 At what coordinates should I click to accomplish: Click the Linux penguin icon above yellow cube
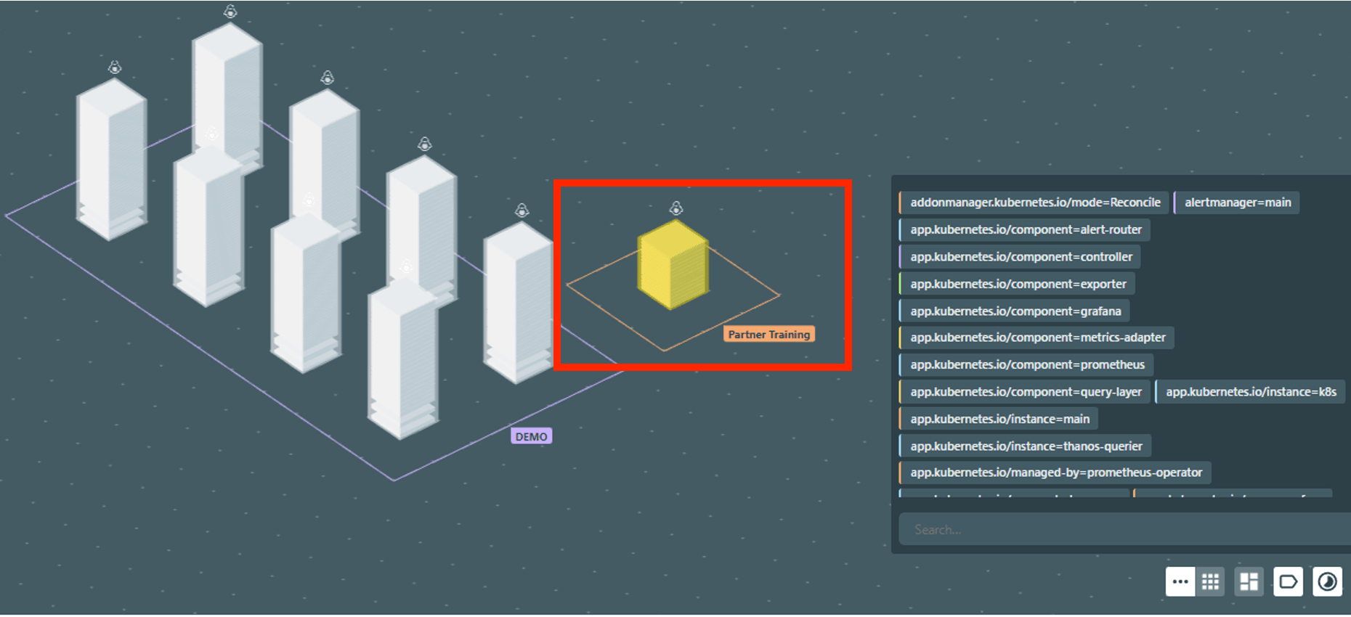tap(676, 208)
